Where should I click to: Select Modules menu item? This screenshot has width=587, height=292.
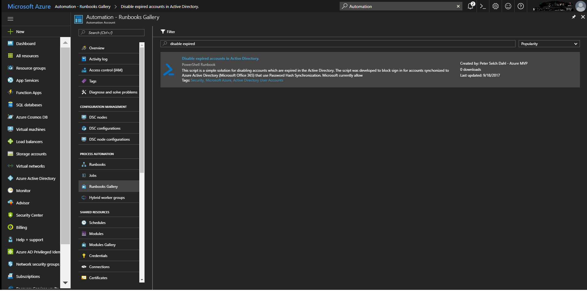point(109,234)
